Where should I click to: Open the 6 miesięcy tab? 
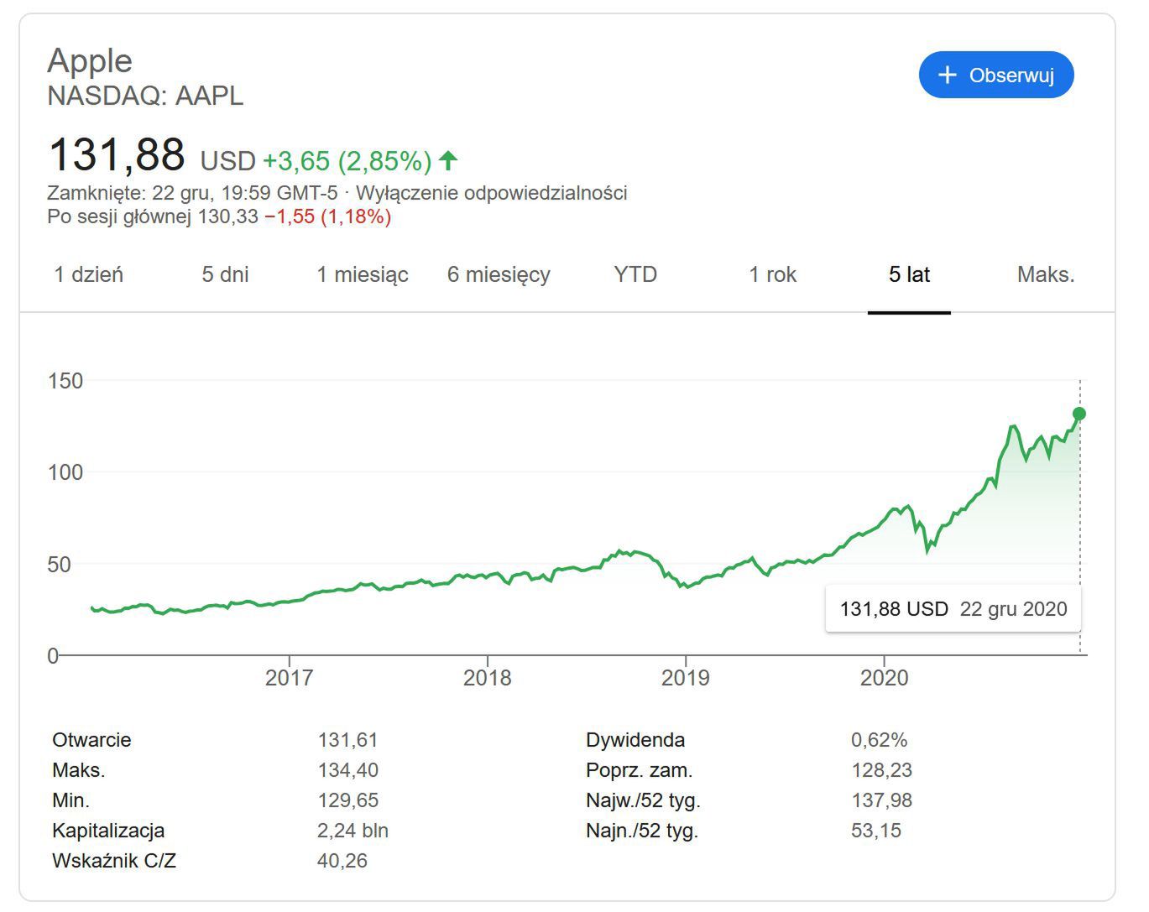tap(499, 274)
